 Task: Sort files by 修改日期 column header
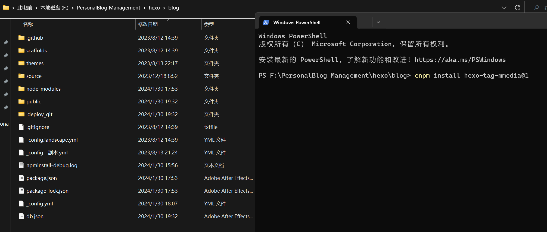pyautogui.click(x=148, y=24)
